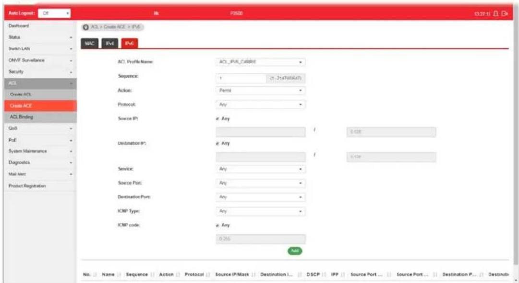This screenshot has height=283, width=519.
Task: Expand the Status sidebar menu
Action: (40, 37)
